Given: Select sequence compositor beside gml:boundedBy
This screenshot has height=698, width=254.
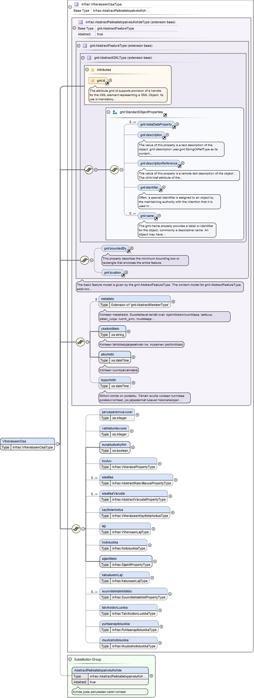Looking at the screenshot, I should (x=84, y=260).
